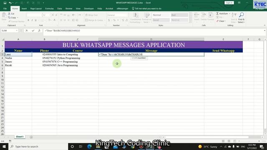This screenshot has width=267, height=150.
Task: Open the xlMessenger tab
Action: pos(122,8)
